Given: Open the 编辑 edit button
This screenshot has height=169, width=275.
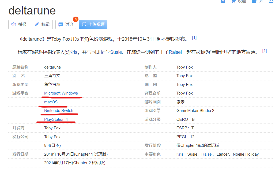Looking at the screenshot, I should tap(42, 24).
